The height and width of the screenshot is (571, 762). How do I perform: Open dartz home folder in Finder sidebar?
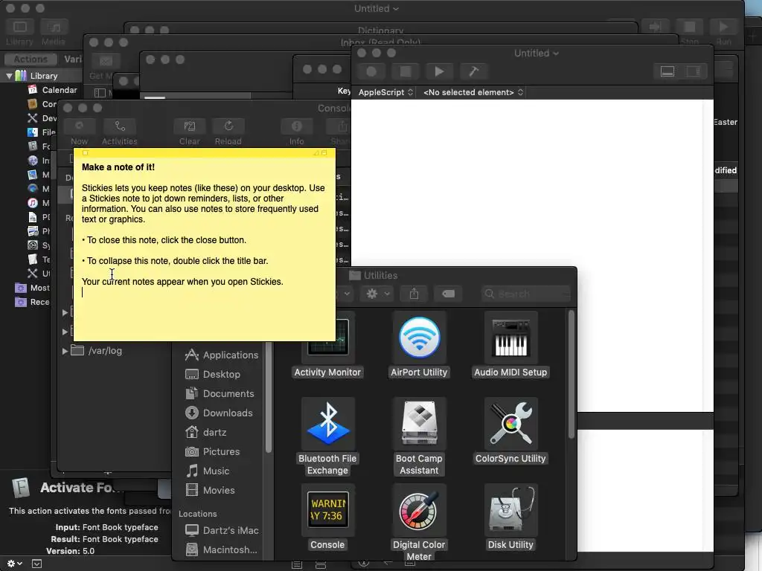[206, 432]
